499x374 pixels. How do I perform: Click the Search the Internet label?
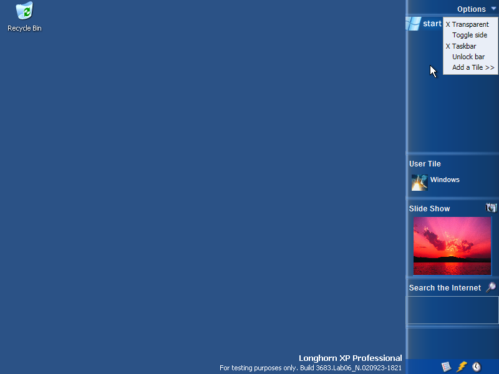pyautogui.click(x=445, y=288)
